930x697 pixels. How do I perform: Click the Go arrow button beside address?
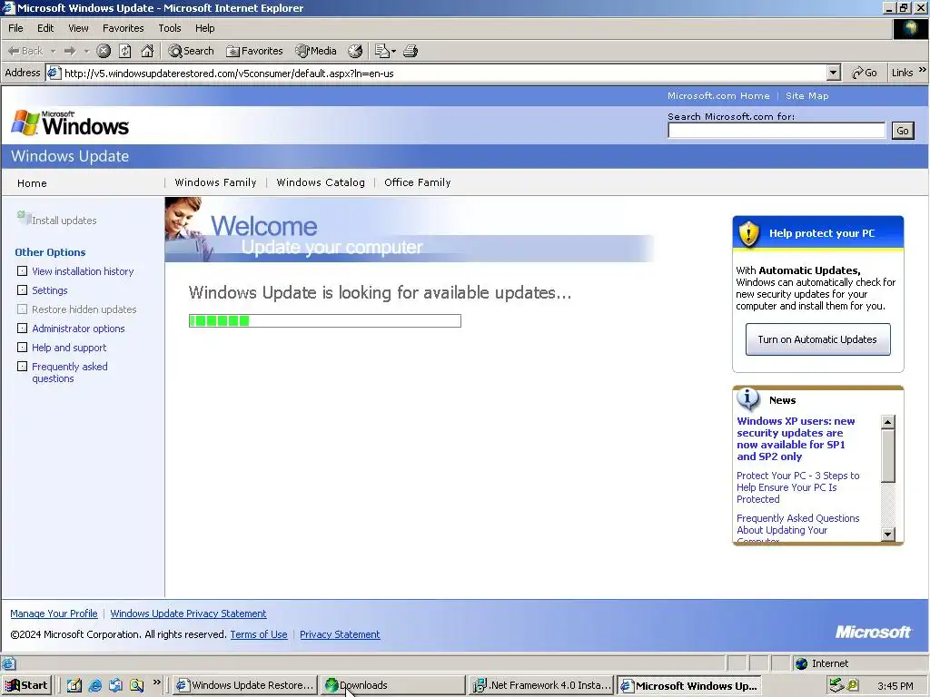click(x=865, y=73)
